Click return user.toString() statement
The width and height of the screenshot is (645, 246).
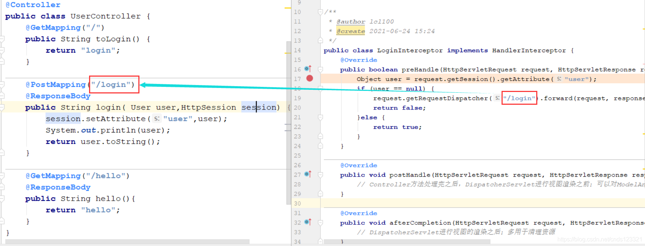(103, 142)
